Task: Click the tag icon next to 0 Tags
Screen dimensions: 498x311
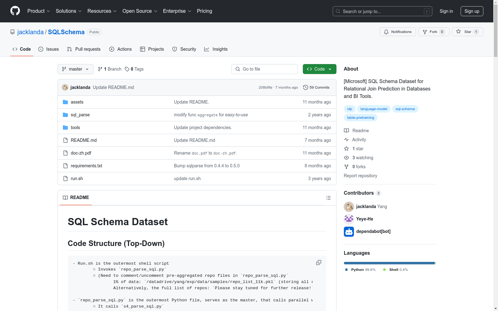Action: coord(127,69)
